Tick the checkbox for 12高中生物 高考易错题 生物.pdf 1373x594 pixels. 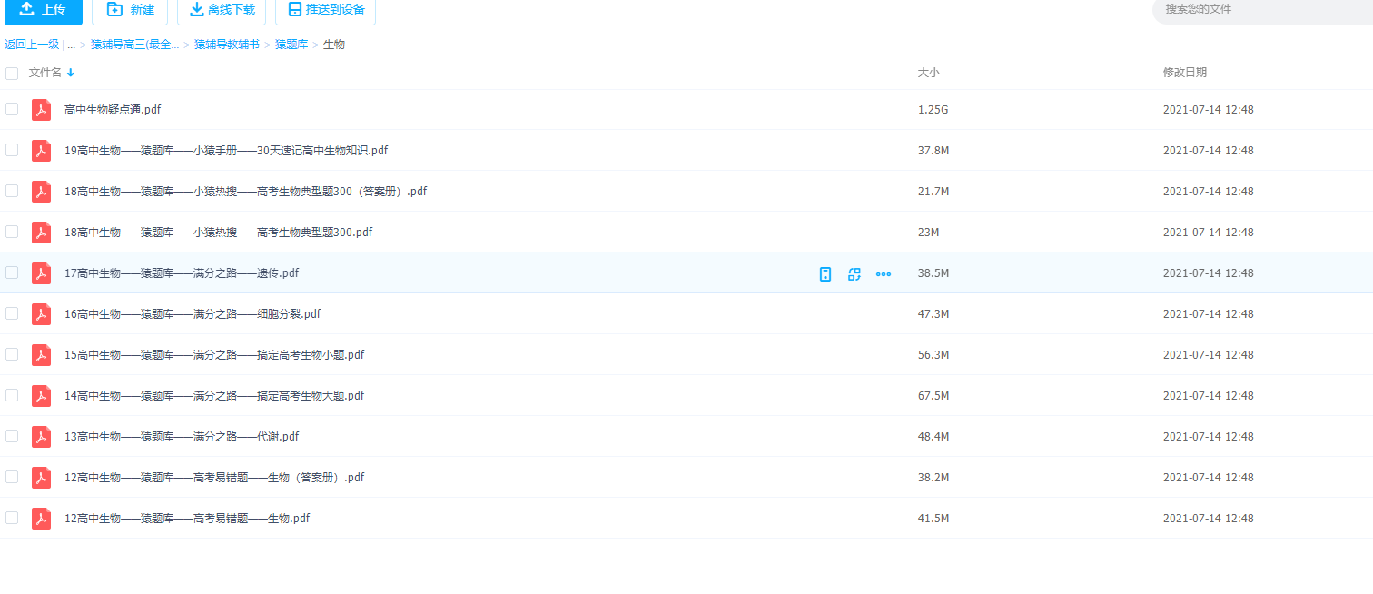coord(12,518)
